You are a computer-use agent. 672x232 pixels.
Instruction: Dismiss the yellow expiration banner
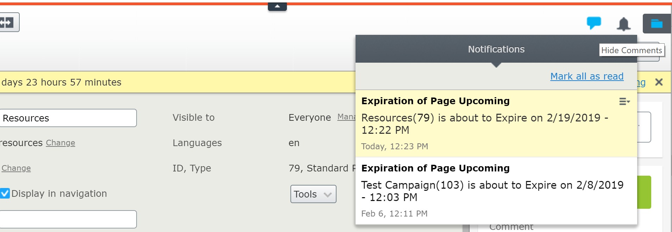tap(659, 82)
